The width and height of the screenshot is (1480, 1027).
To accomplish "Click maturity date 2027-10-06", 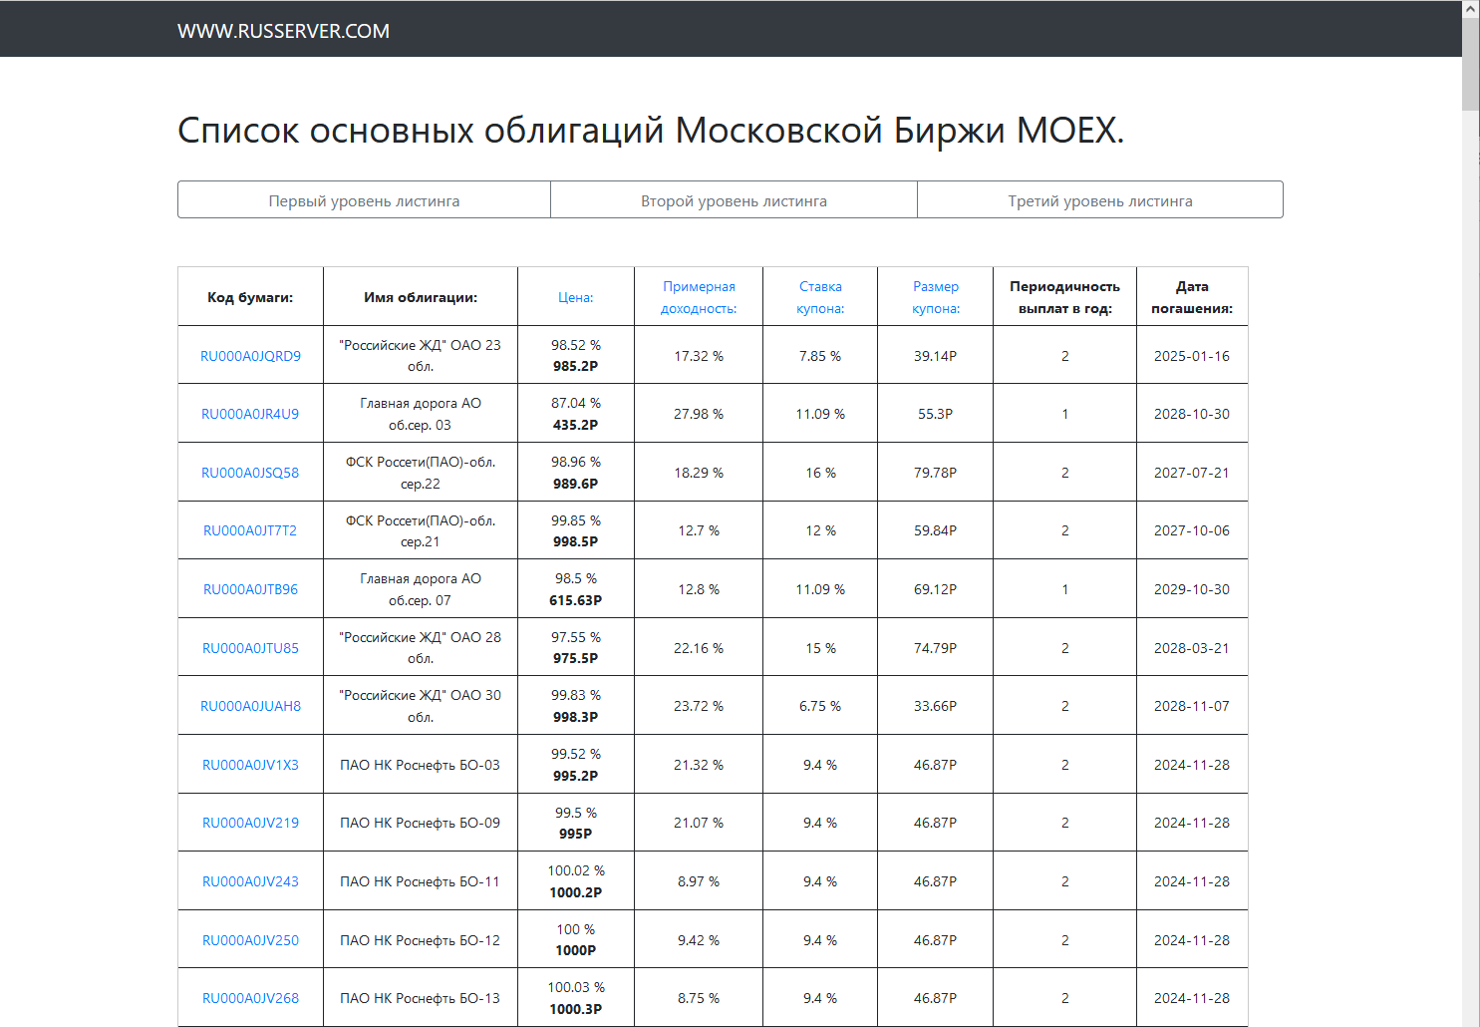I will point(1192,530).
